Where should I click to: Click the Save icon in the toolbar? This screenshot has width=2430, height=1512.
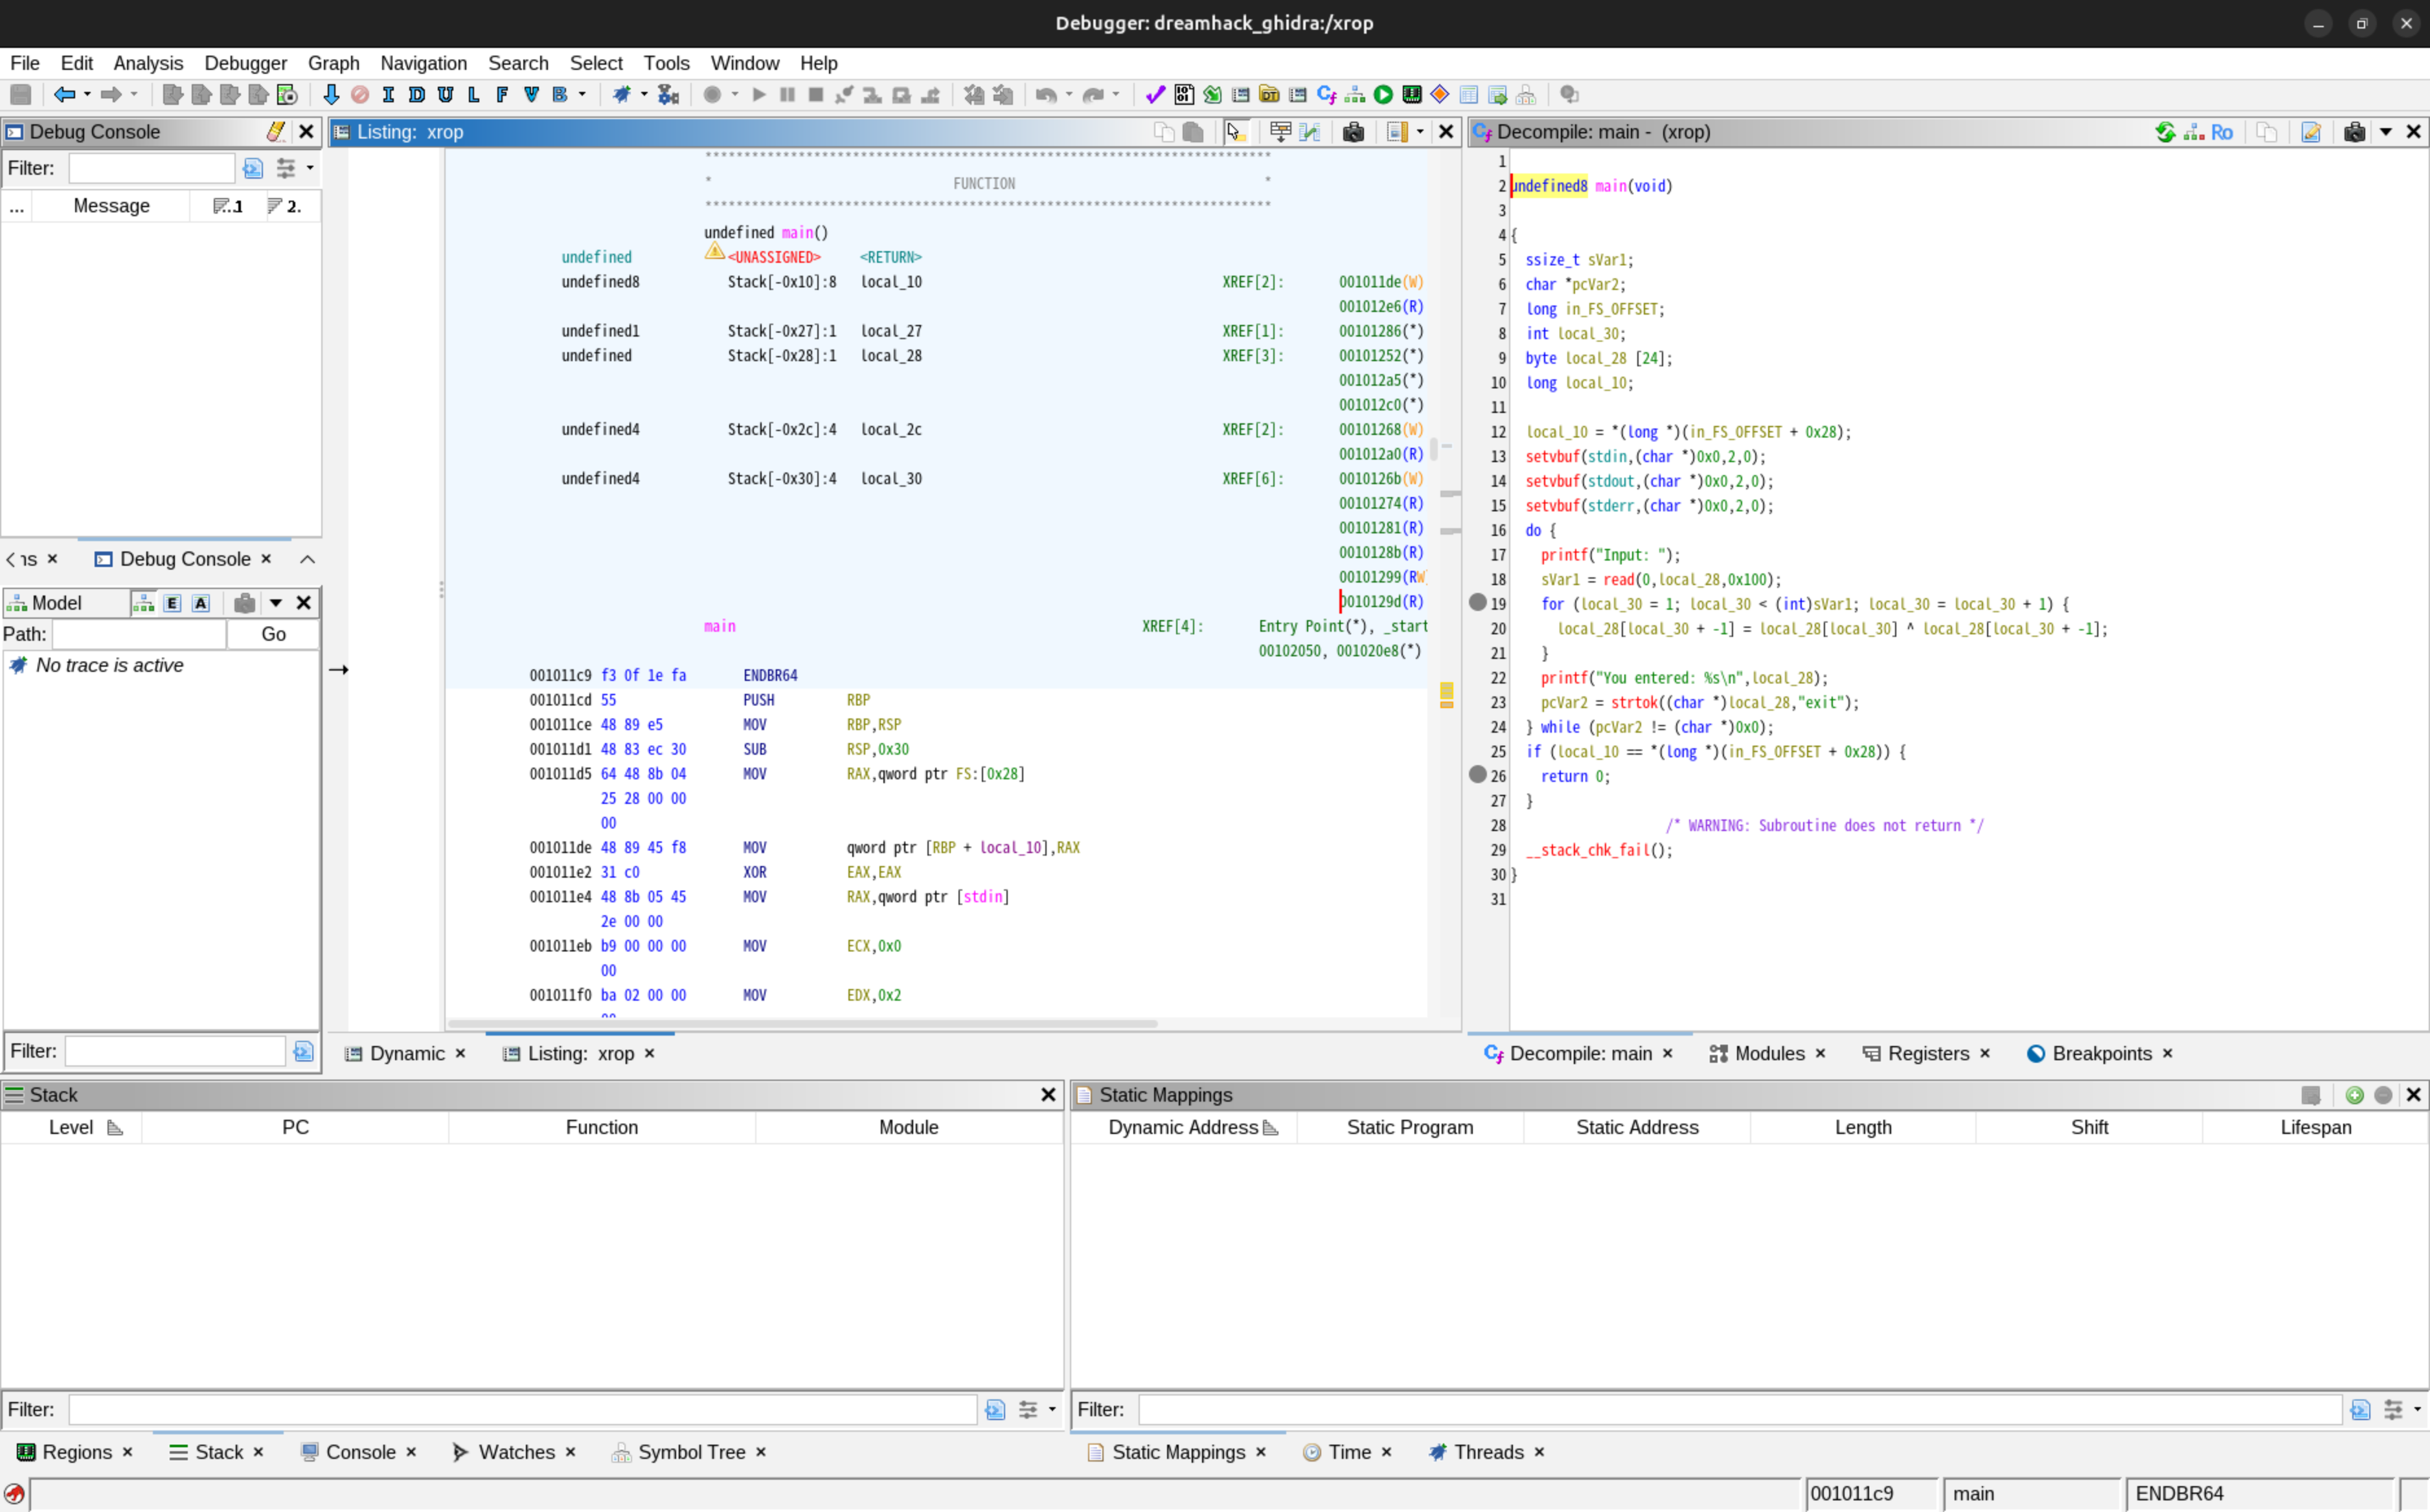pos(20,95)
